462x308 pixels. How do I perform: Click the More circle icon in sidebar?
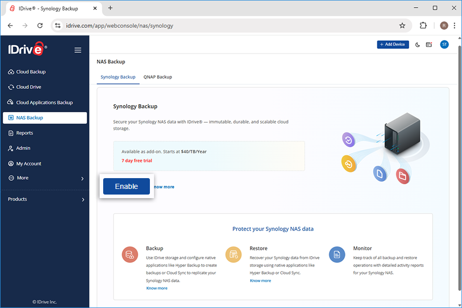coord(11,178)
